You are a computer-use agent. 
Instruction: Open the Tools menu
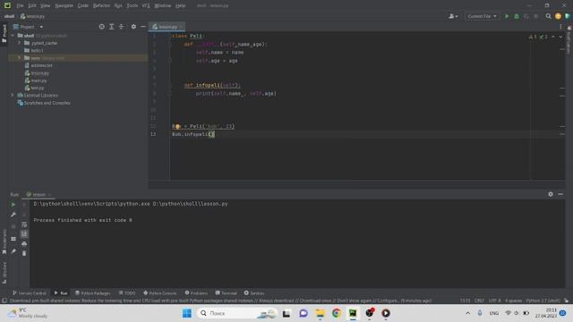(x=132, y=5)
